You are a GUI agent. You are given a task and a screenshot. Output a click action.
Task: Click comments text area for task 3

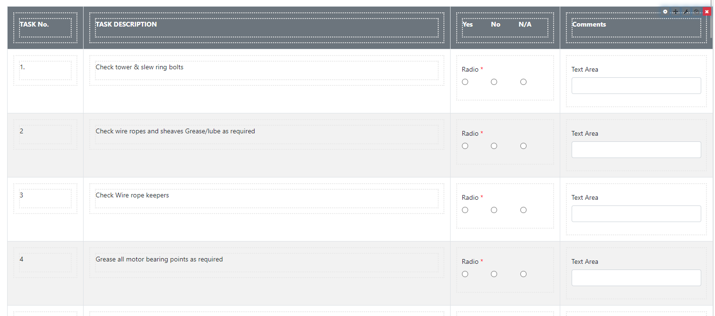(x=636, y=214)
